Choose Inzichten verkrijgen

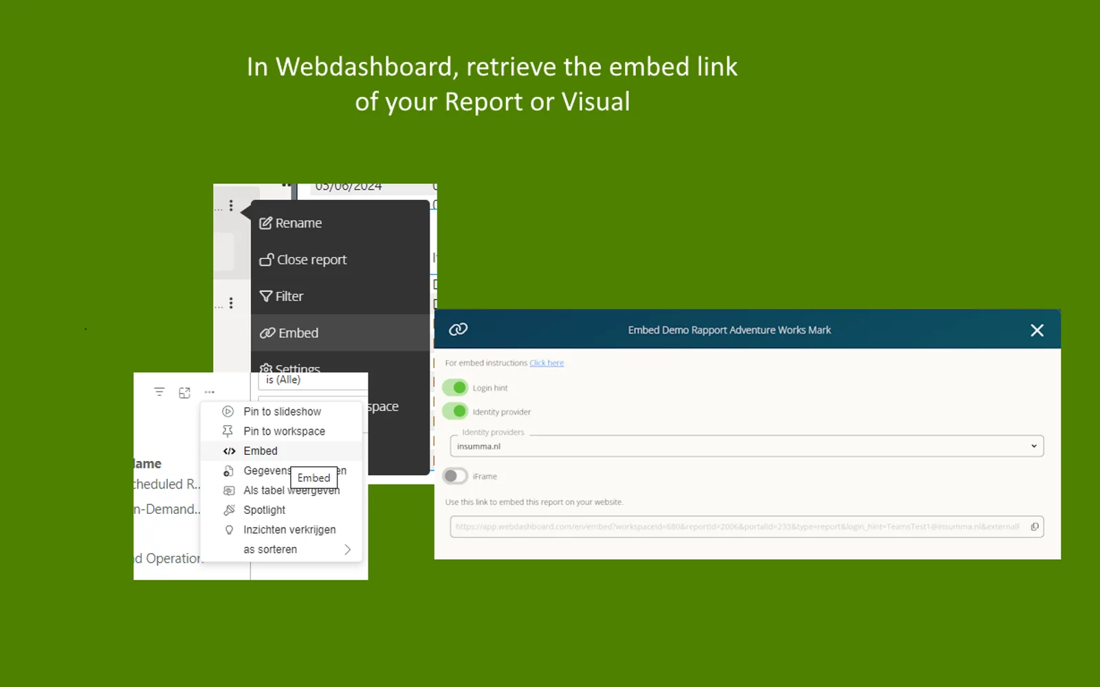(x=281, y=530)
